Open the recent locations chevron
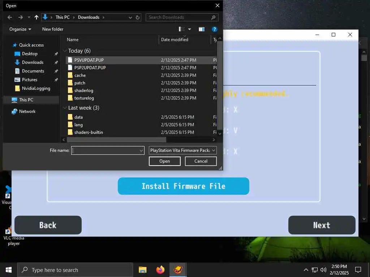 [29, 17]
